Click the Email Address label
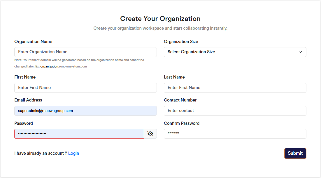Viewport: 321px width, 178px height. 28,100
